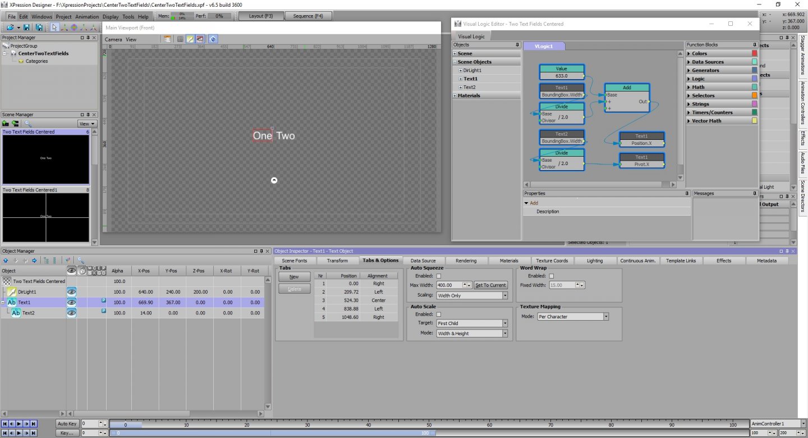Click the Text2 object type icon
Image resolution: width=808 pixels, height=438 pixels.
coord(16,313)
